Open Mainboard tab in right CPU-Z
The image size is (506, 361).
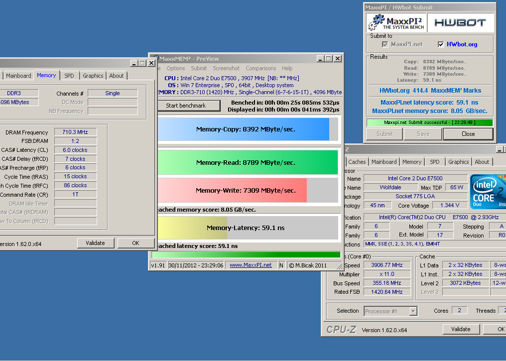coord(384,162)
